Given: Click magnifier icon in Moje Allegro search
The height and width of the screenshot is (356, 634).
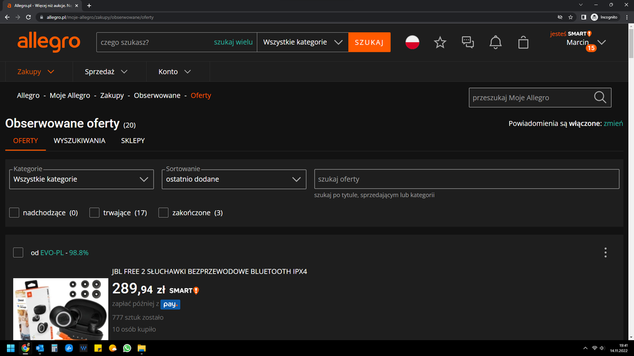Looking at the screenshot, I should click(600, 98).
